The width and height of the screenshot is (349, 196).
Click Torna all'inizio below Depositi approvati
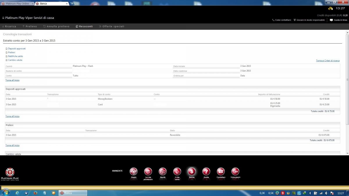click(x=13, y=116)
